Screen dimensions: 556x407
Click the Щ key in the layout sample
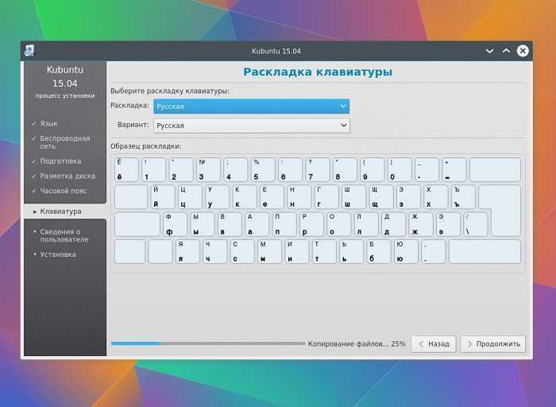tap(380, 196)
